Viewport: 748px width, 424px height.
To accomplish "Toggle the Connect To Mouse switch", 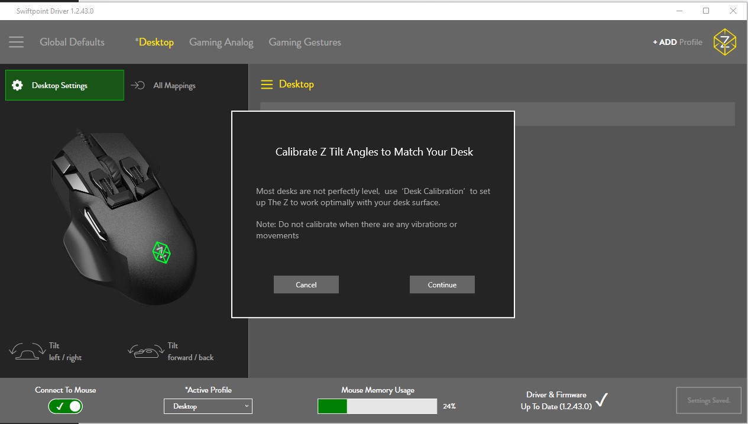I will click(x=66, y=406).
